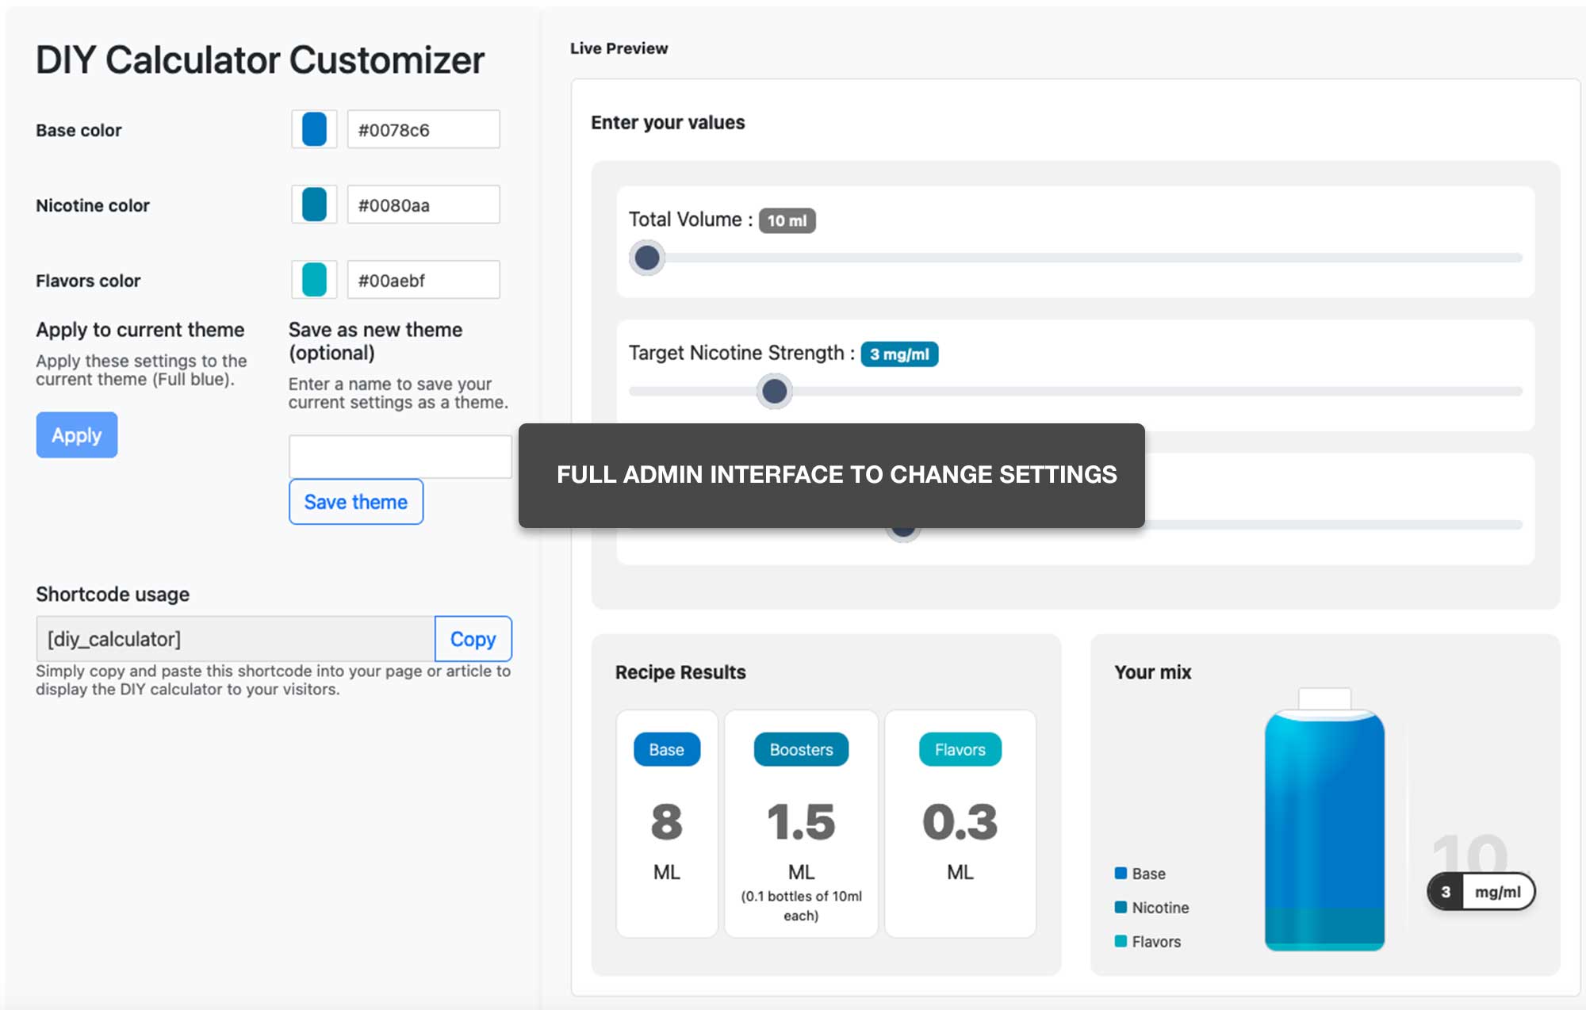The width and height of the screenshot is (1586, 1010).
Task: Click the Target Nicotine Strength slider handle
Action: point(774,391)
